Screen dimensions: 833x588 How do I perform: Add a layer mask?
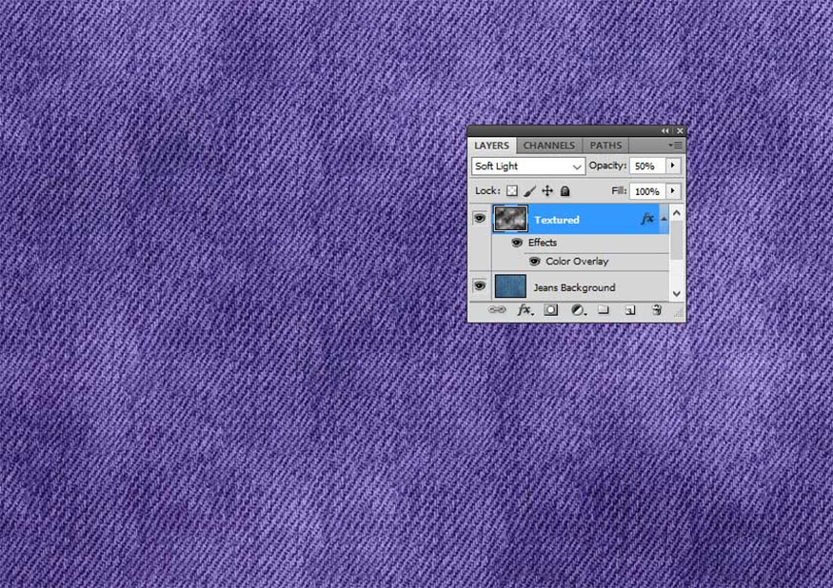coord(550,310)
